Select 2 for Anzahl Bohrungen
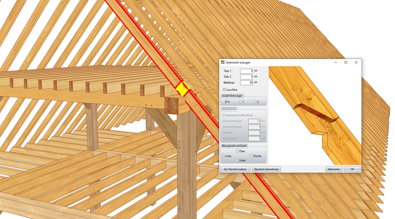 255,102
